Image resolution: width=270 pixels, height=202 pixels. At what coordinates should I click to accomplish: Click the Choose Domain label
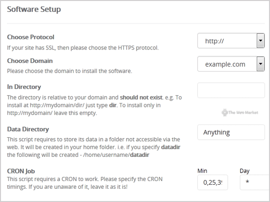(x=30, y=61)
